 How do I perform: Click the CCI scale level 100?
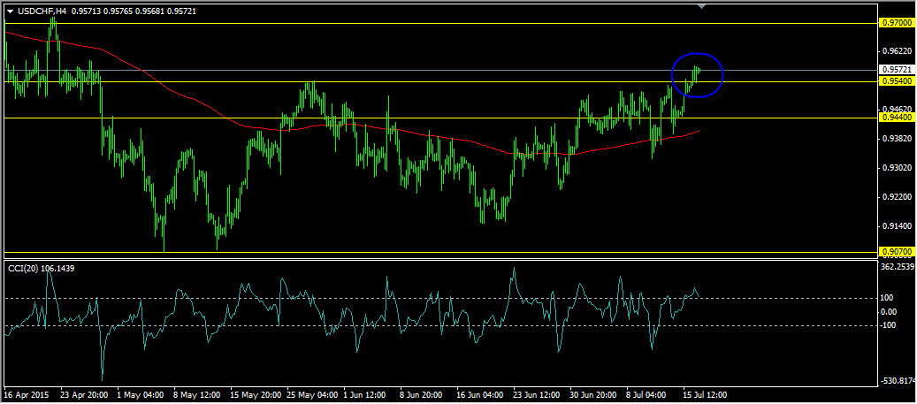(x=888, y=298)
